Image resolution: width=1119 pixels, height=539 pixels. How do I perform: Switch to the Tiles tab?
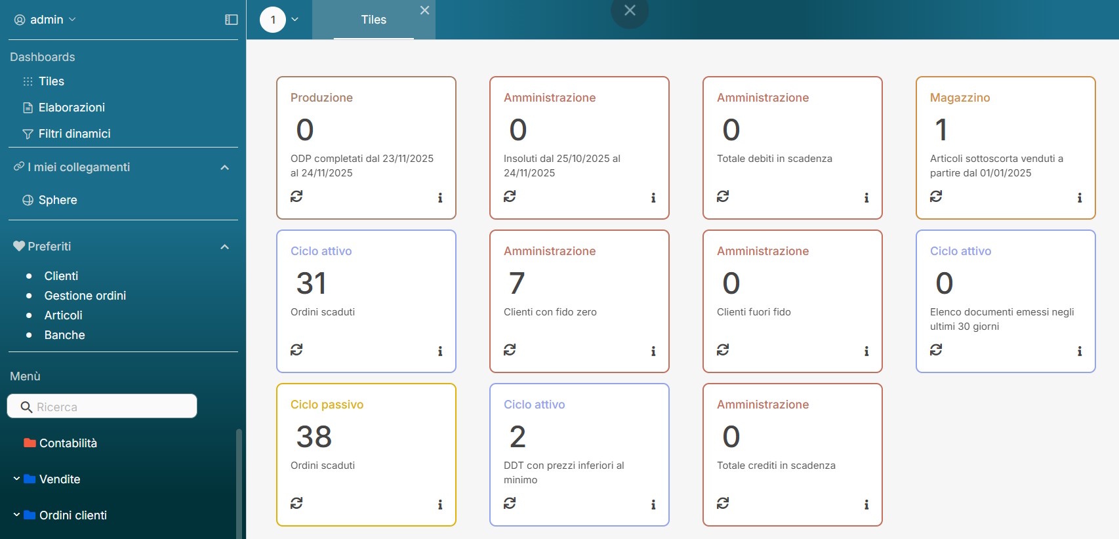coord(373,20)
